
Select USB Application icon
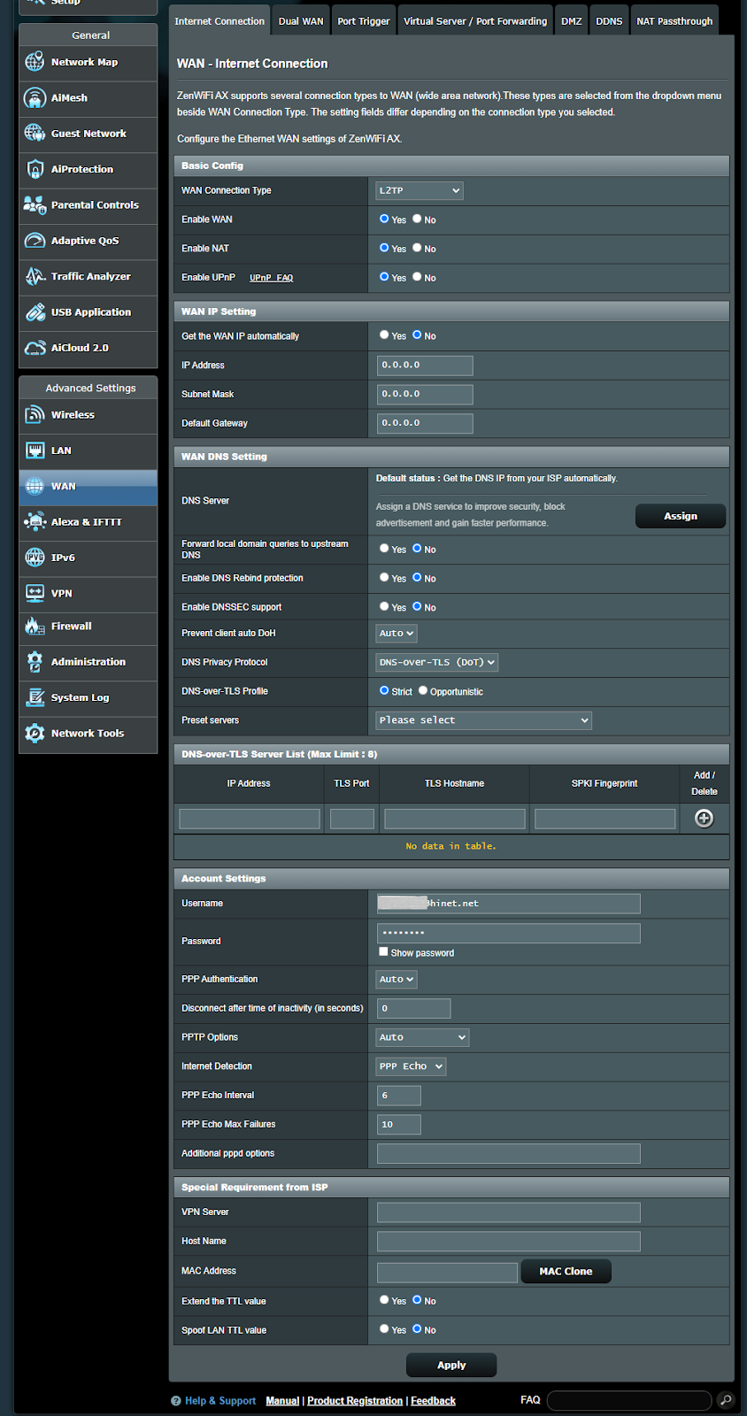tap(35, 312)
